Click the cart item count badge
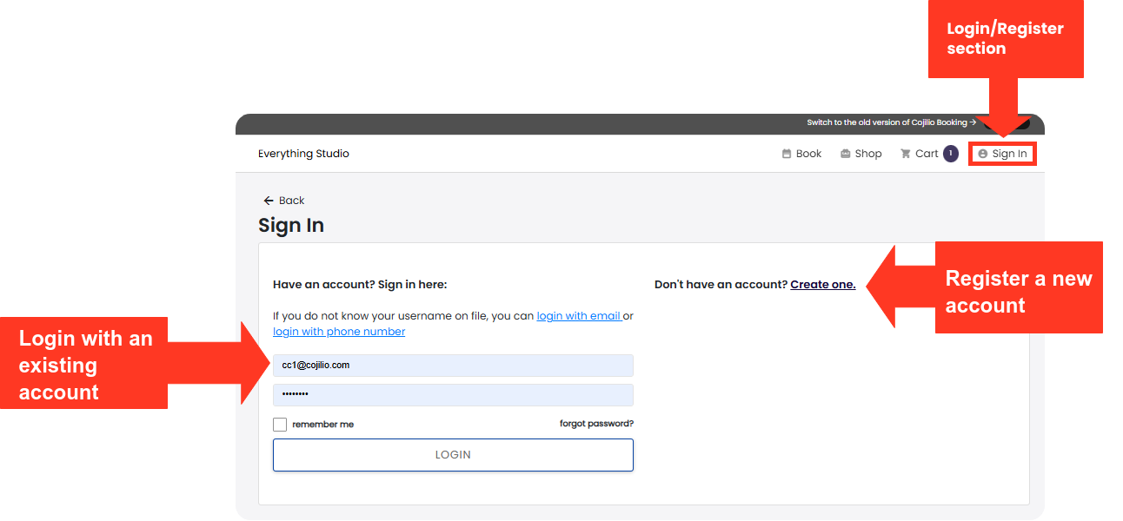1123x521 pixels. 950,154
